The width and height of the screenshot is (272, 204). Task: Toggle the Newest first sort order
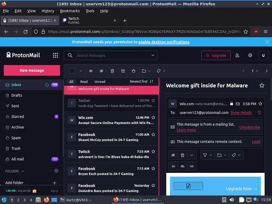(141, 81)
